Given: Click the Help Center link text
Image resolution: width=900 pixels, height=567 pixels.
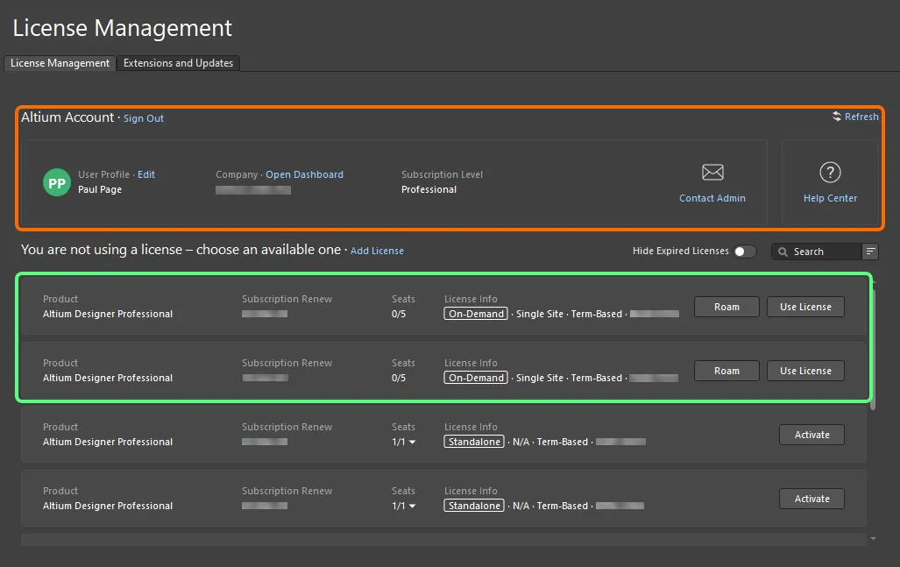Looking at the screenshot, I should pyautogui.click(x=830, y=198).
